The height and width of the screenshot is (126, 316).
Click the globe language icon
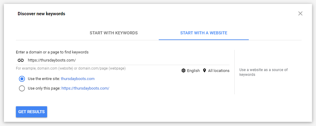[x=183, y=71]
